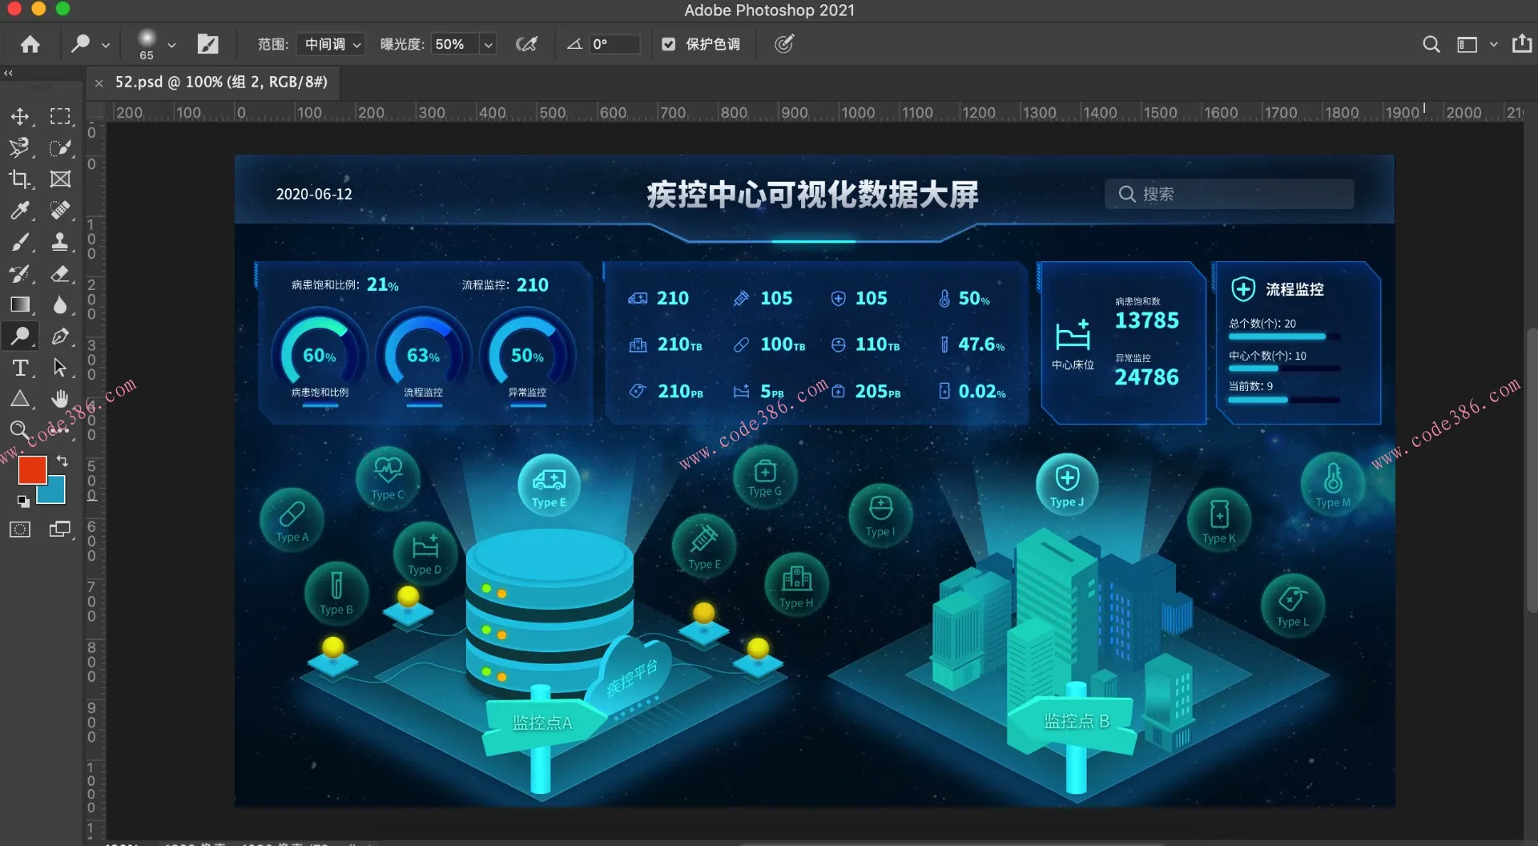
Task: Open the 范围 中间调 dropdown
Action: point(332,44)
